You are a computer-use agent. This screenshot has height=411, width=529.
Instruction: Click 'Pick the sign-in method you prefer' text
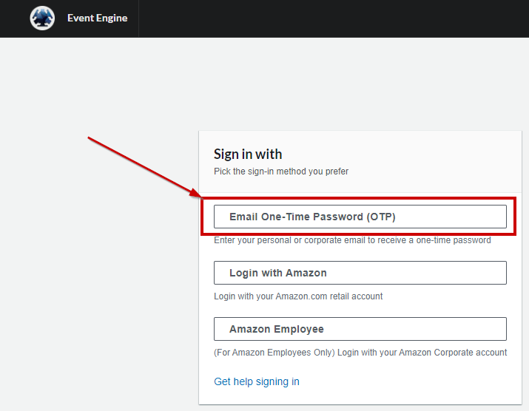pos(281,171)
